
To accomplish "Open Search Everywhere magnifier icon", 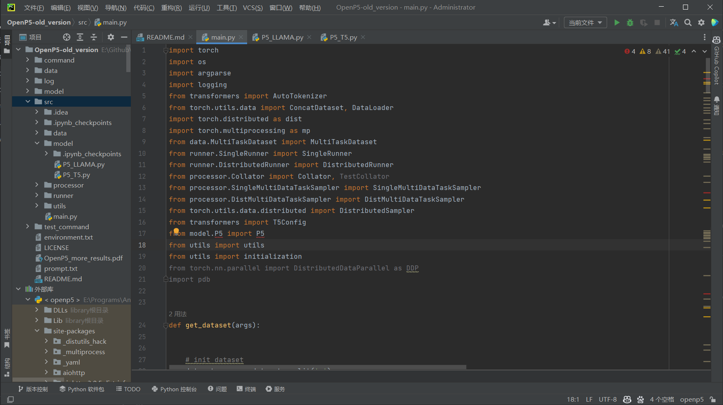I will 688,22.
